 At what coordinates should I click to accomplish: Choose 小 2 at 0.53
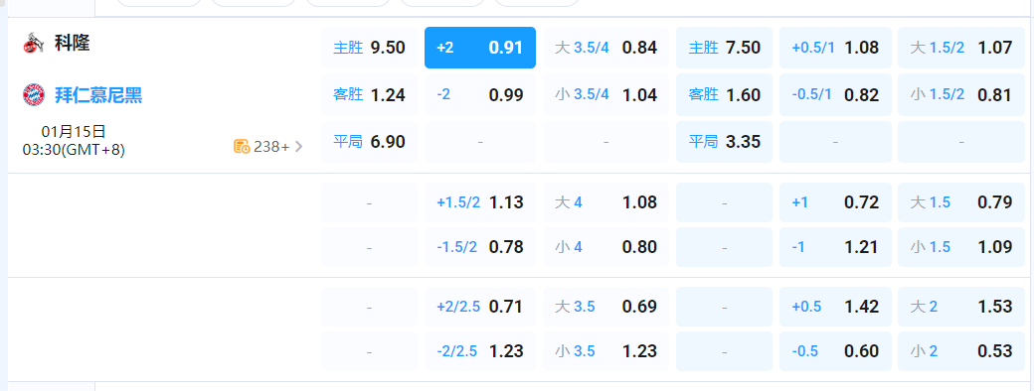(961, 351)
